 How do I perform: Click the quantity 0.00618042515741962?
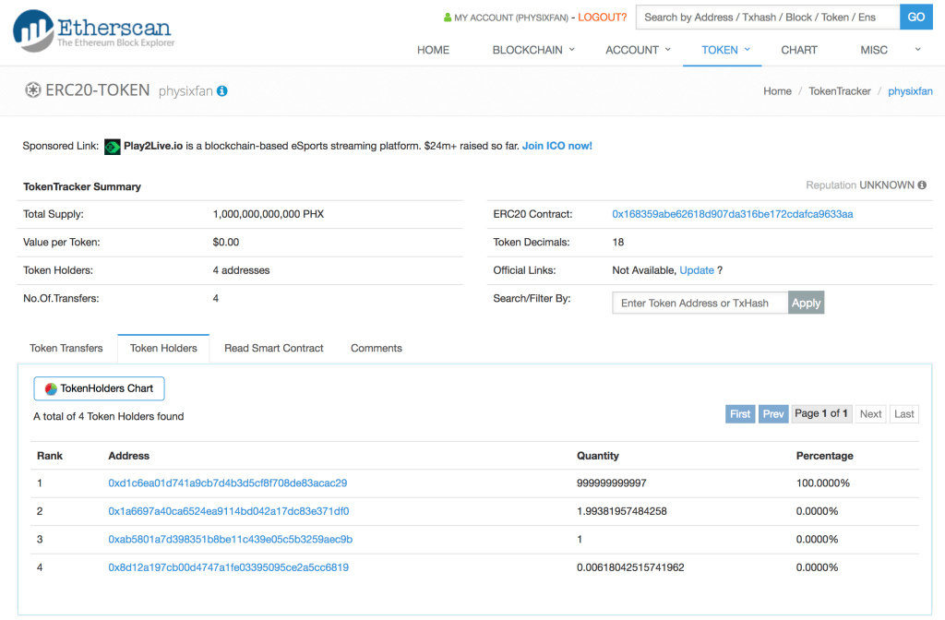click(x=630, y=567)
